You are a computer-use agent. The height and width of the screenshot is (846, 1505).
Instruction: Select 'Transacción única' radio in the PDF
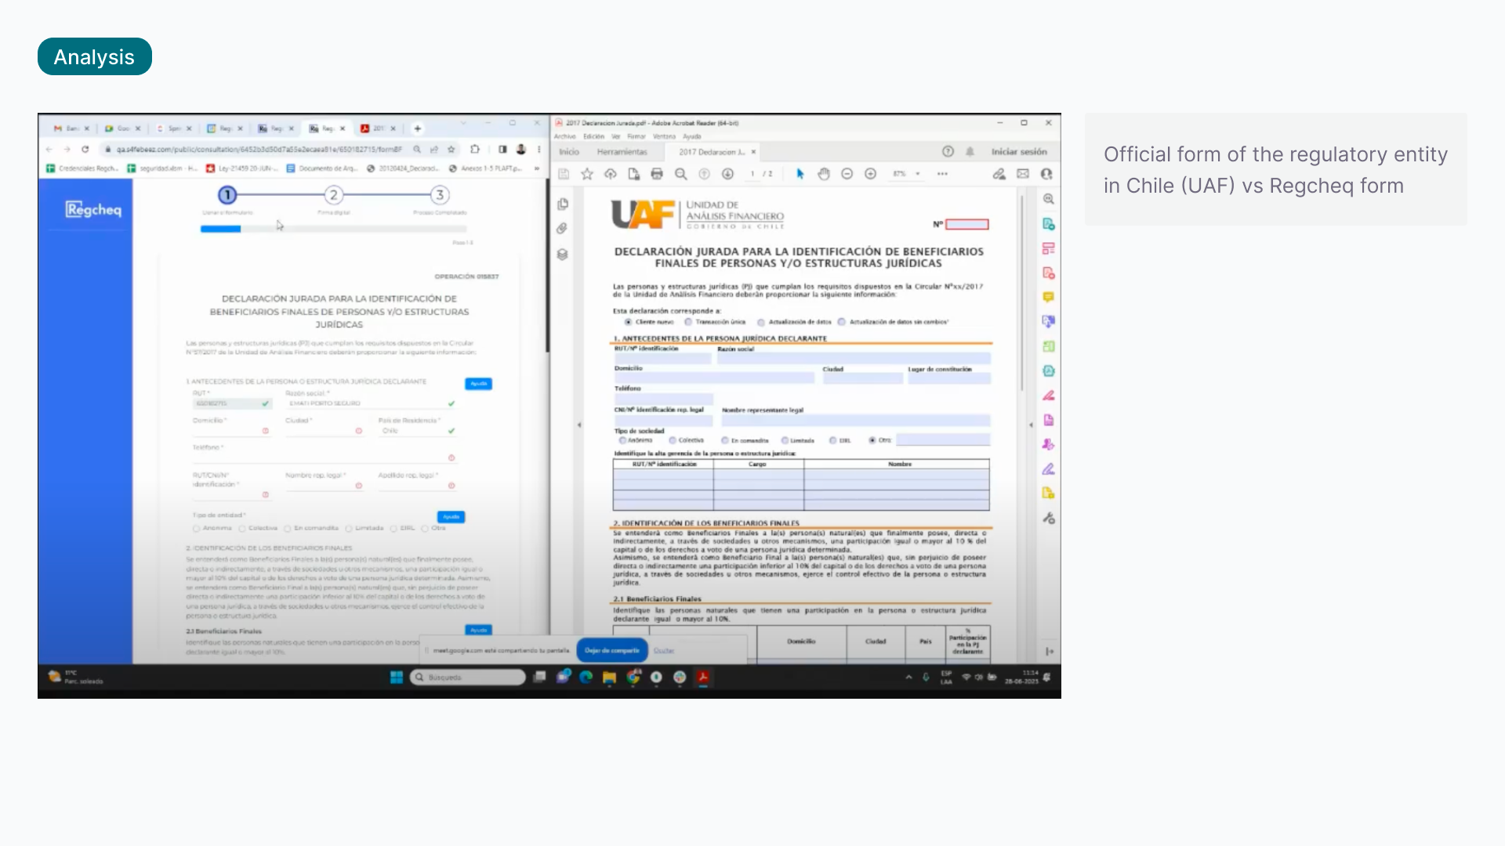tap(688, 322)
